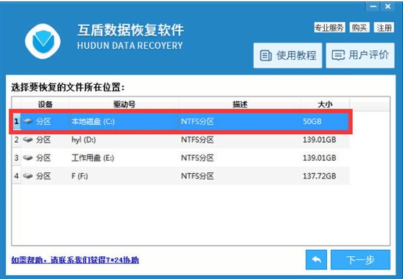This screenshot has height=279, width=403.
Task: Click NTFS分区 description in C: row
Action: click(x=197, y=121)
